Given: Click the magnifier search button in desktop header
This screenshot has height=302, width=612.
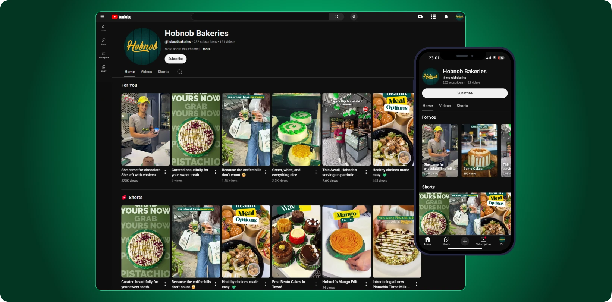Looking at the screenshot, I should point(336,17).
